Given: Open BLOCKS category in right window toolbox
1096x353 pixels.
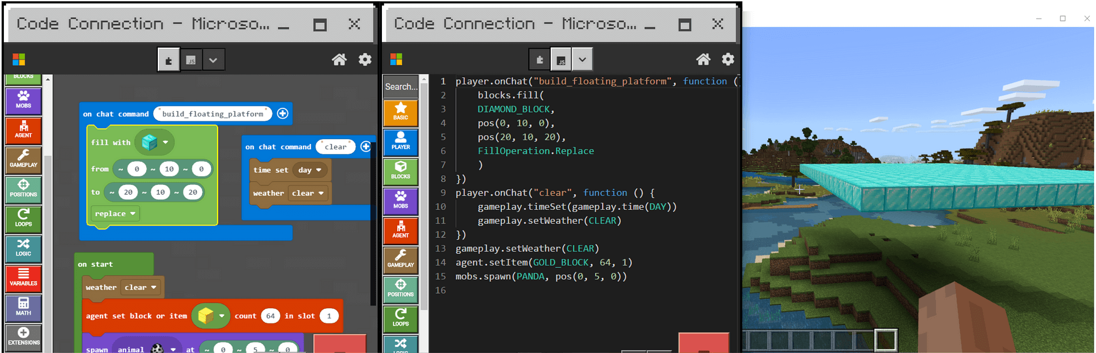Looking at the screenshot, I should coord(401,172).
